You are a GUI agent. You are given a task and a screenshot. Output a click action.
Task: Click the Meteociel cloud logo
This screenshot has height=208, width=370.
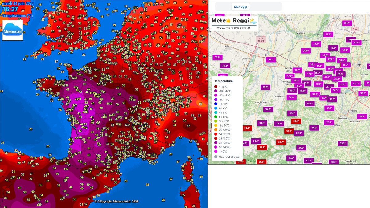13,31
